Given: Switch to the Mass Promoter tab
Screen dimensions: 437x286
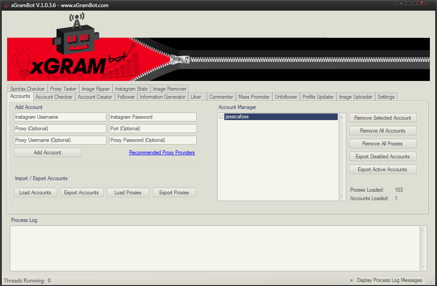Looking at the screenshot, I should [x=254, y=97].
